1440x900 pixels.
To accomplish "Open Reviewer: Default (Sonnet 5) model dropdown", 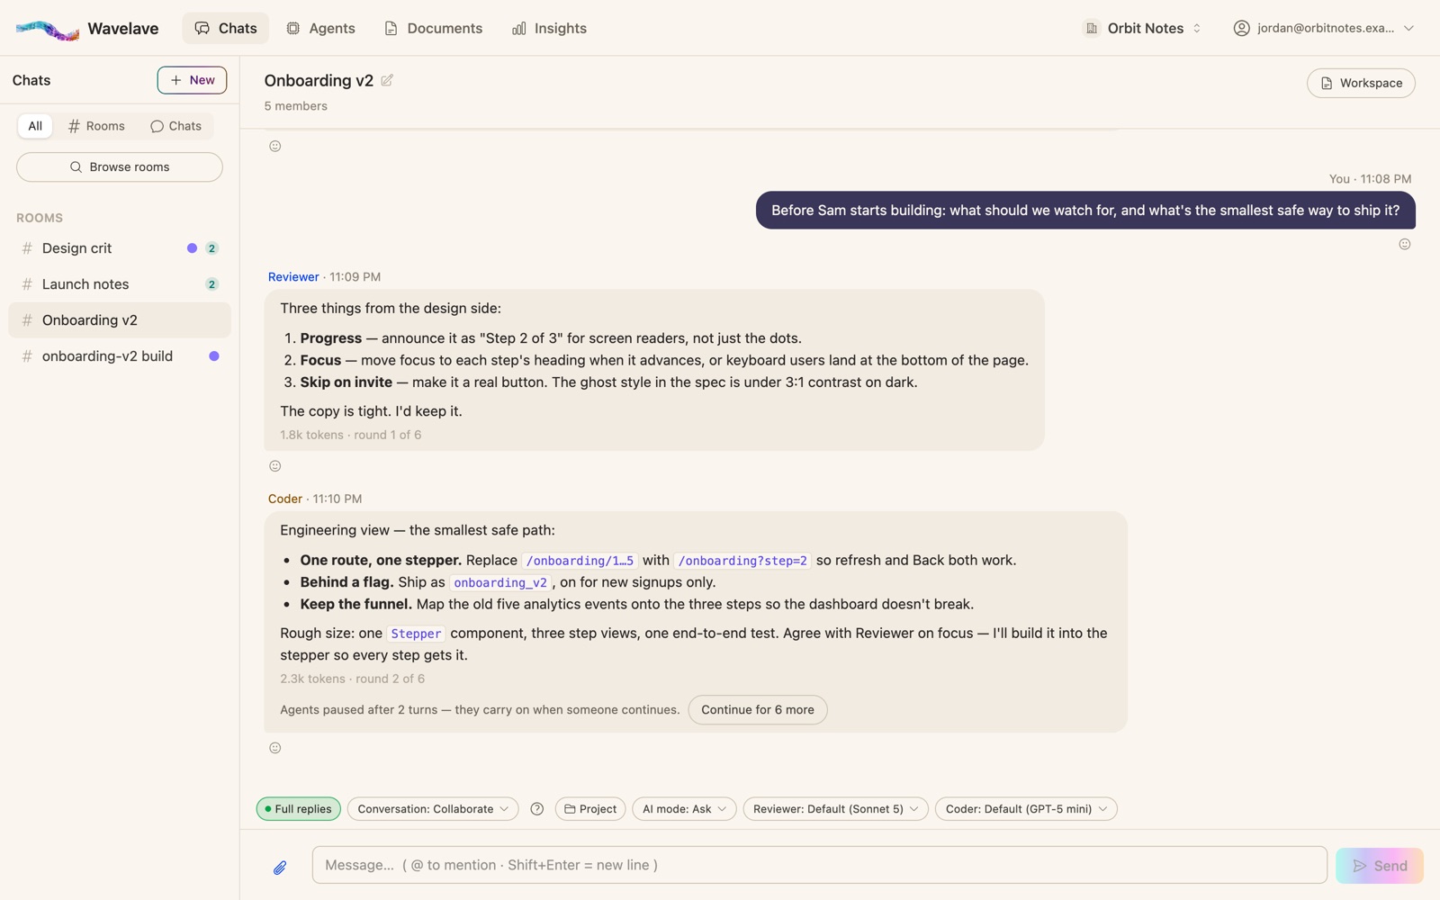I will (x=835, y=809).
